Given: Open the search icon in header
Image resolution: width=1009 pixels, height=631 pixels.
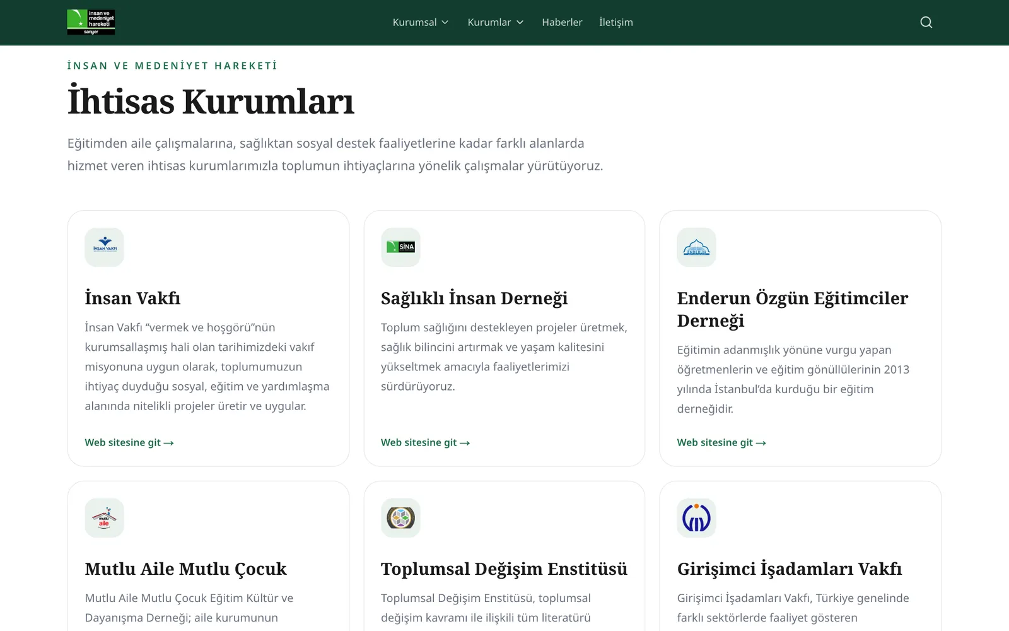Looking at the screenshot, I should (926, 22).
